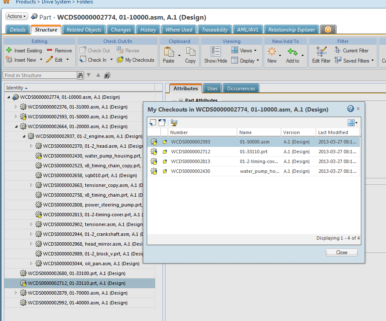Click binoculars search icon beside Find field
The width and height of the screenshot is (386, 321).
coord(80,75)
